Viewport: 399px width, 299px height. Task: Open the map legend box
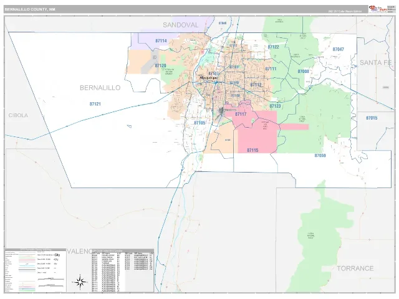pyautogui.click(x=36, y=270)
